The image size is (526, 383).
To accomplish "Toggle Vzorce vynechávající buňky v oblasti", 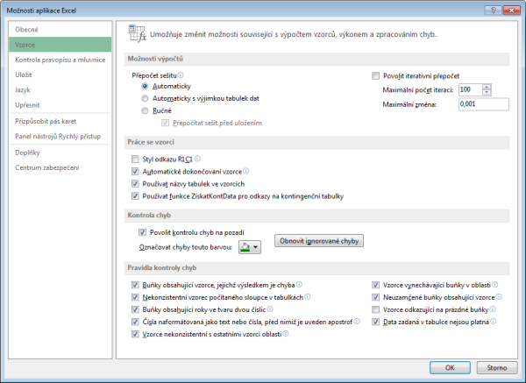I will pyautogui.click(x=375, y=285).
